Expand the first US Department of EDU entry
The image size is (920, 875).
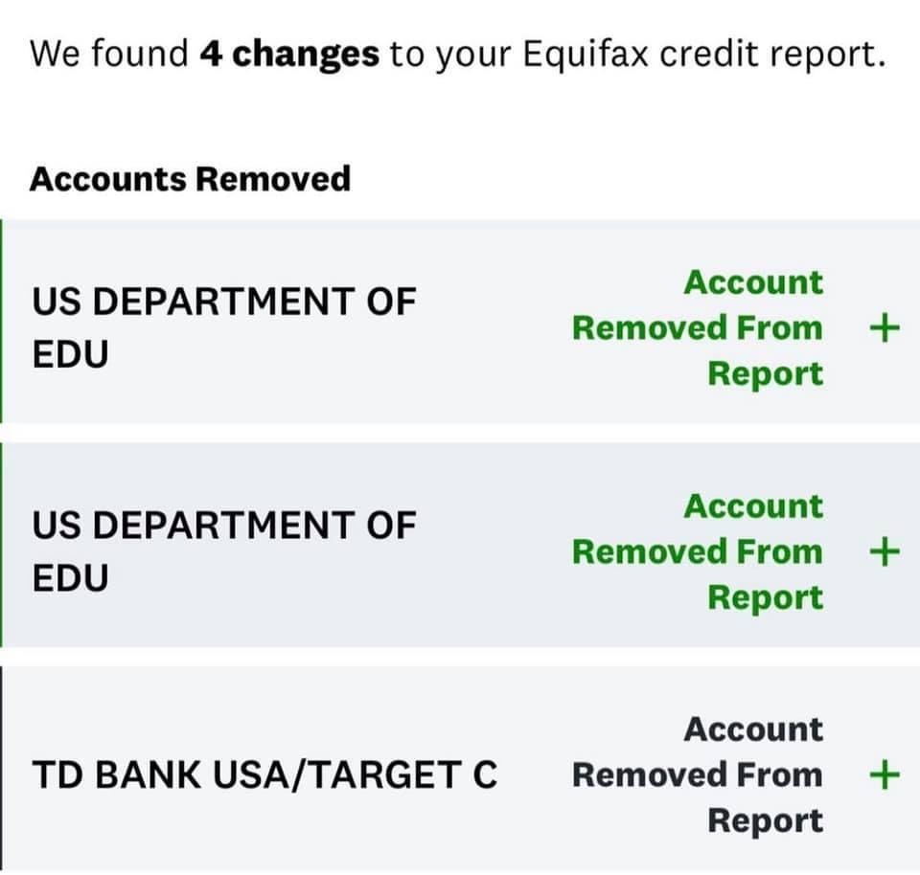point(884,327)
